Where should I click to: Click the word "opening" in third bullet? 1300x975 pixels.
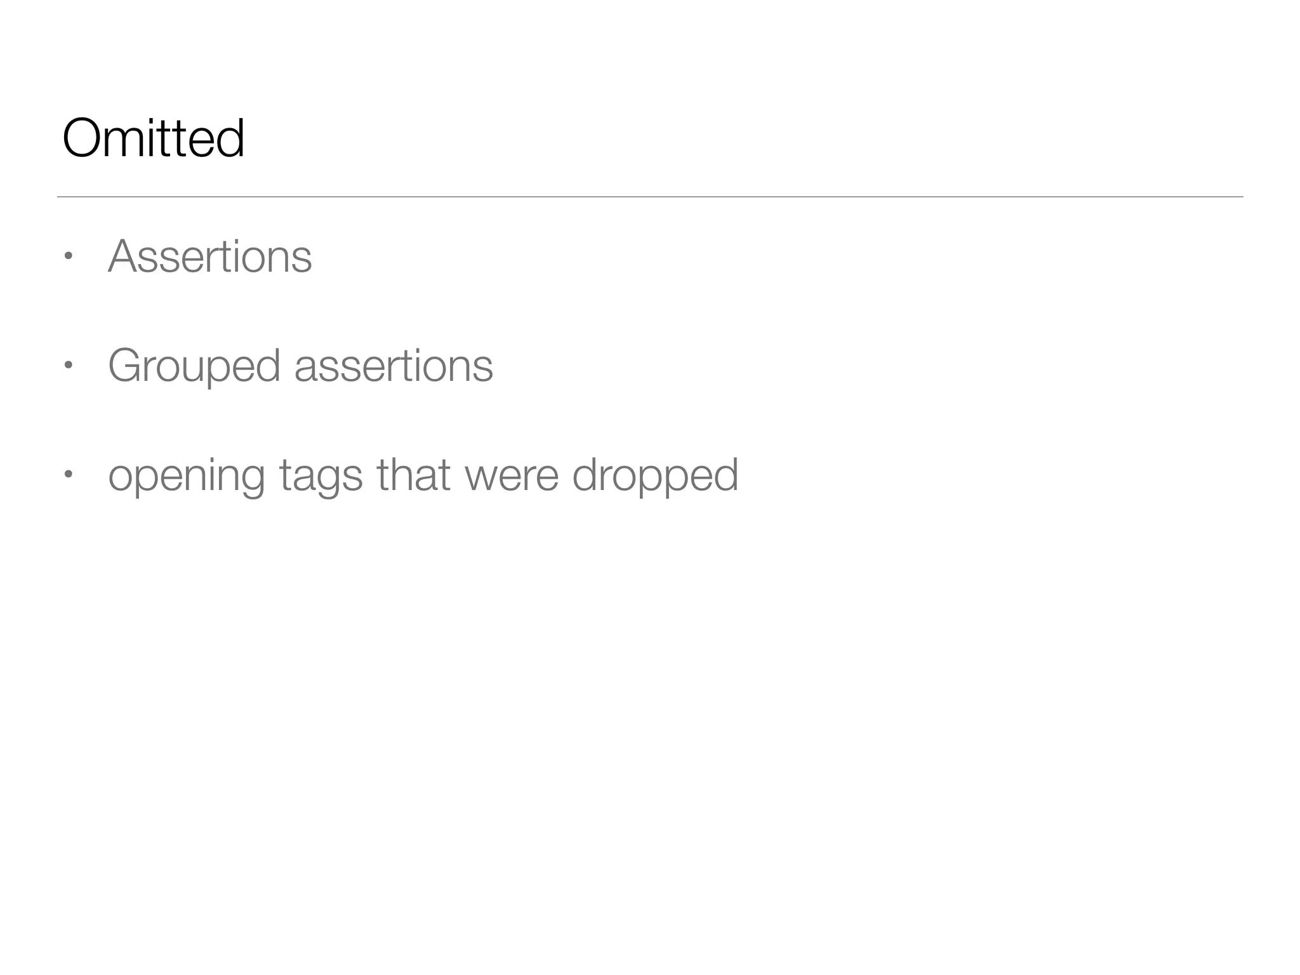point(187,475)
